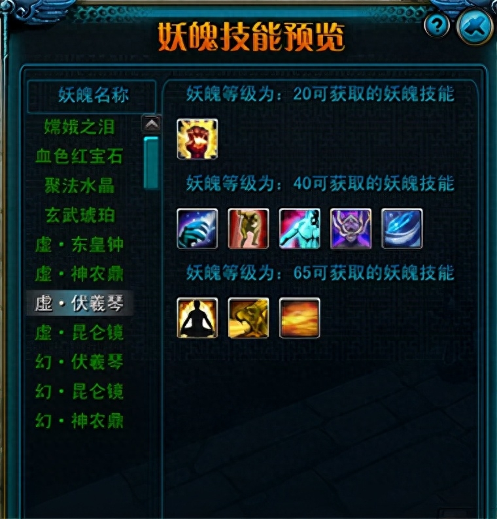Select the crouching warrior red skill icon

(x=248, y=228)
